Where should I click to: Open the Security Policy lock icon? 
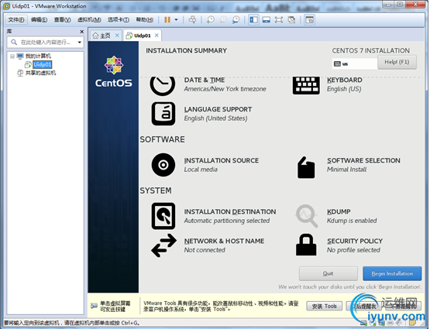click(306, 245)
